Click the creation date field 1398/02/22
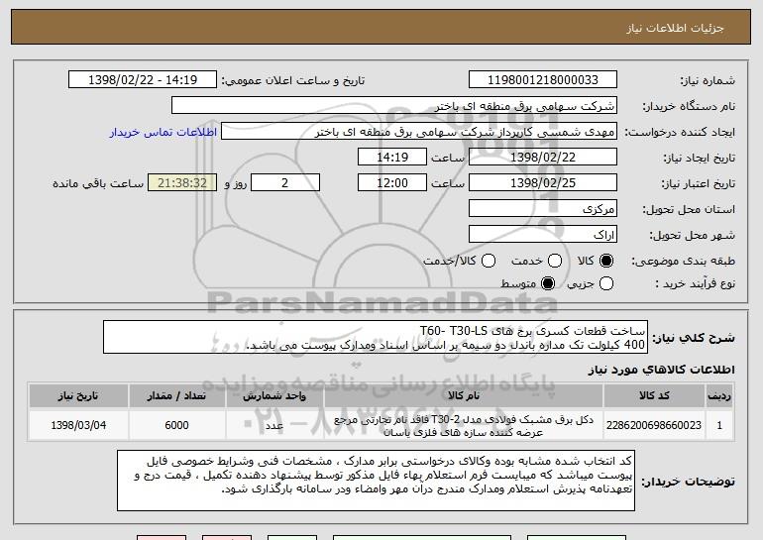The height and width of the screenshot is (540, 763). pyautogui.click(x=543, y=158)
